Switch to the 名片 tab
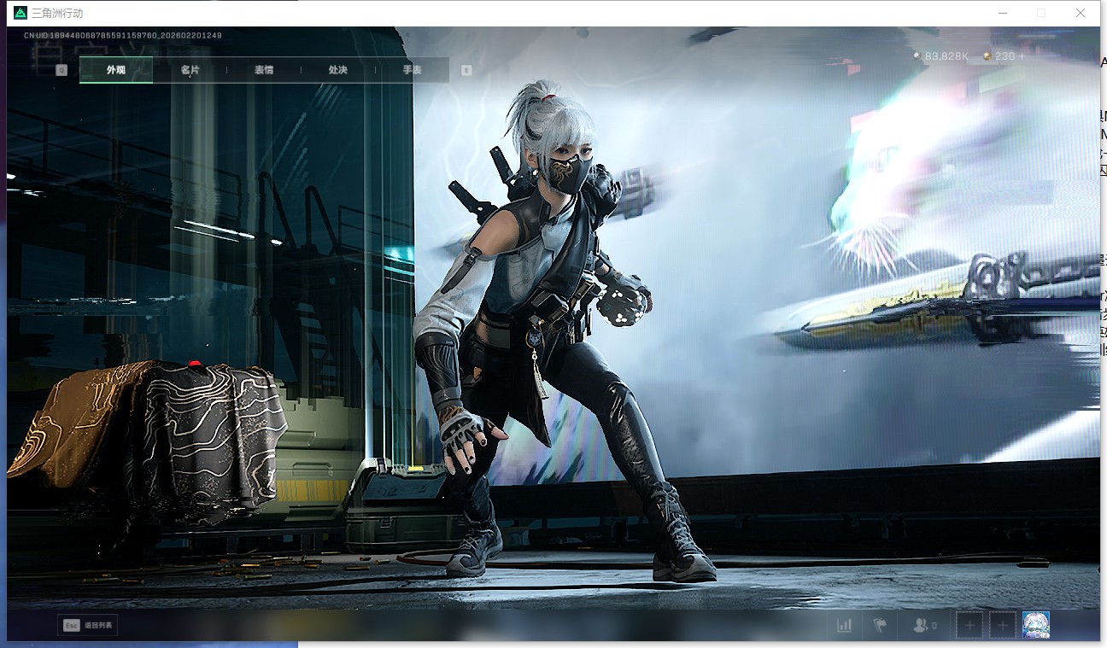1107x648 pixels. [x=190, y=70]
